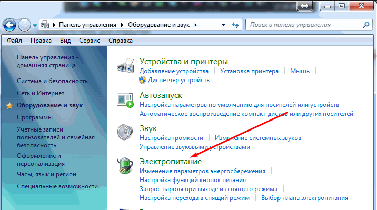Go to Панель управления - домашняя страница
The image size is (377, 210).
point(47,61)
